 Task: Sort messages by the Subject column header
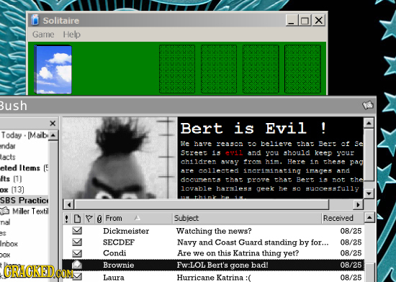pyautogui.click(x=247, y=218)
